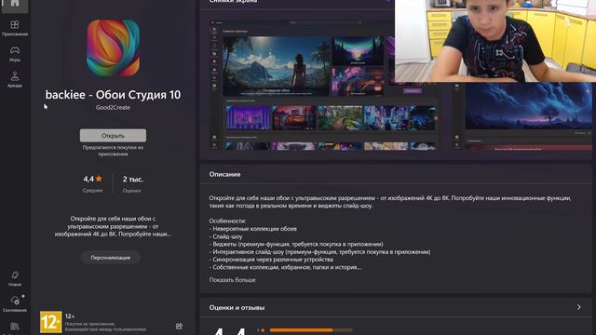Open the Скачивания section in the sidebar

(x=15, y=304)
